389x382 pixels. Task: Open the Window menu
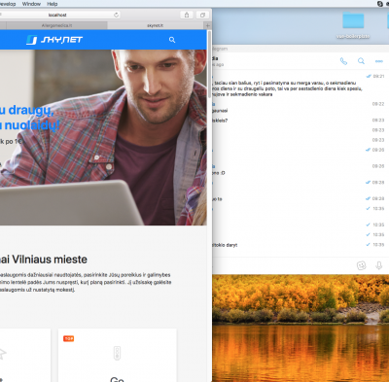(x=31, y=4)
